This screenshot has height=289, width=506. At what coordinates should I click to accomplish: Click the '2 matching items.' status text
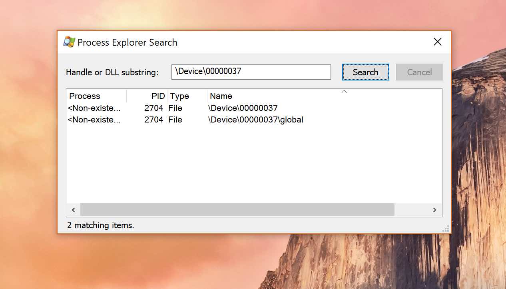101,225
